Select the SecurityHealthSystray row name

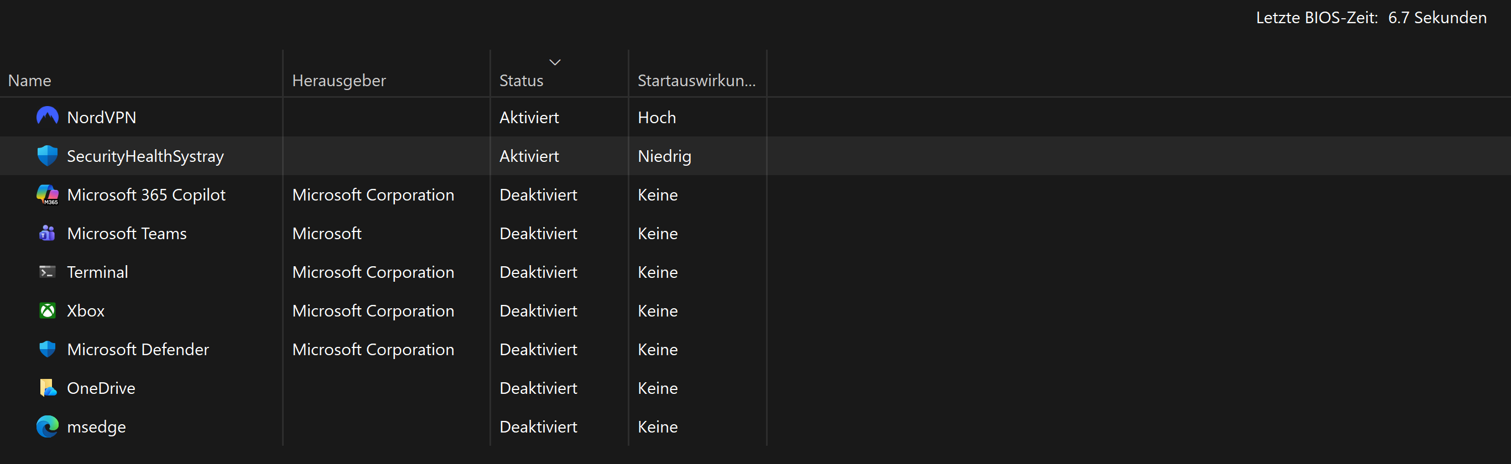145,156
